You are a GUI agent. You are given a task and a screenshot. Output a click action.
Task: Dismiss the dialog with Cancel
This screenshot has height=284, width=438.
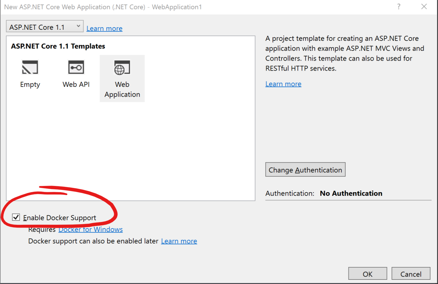tap(411, 274)
